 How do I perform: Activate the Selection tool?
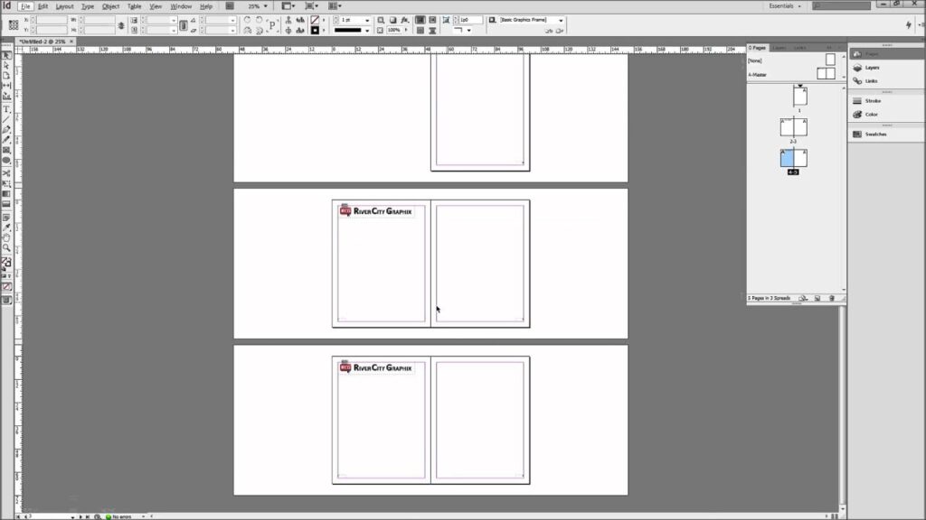6,54
